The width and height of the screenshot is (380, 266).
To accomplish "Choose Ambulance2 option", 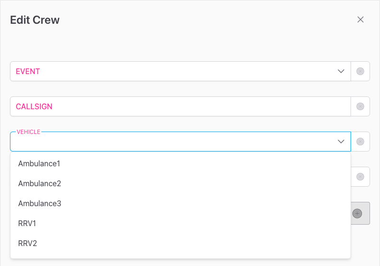I will (x=39, y=183).
